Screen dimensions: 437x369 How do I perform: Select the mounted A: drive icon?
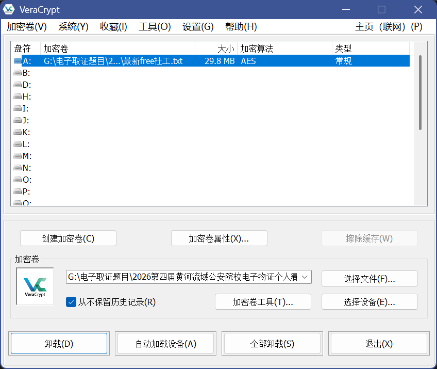click(x=18, y=61)
